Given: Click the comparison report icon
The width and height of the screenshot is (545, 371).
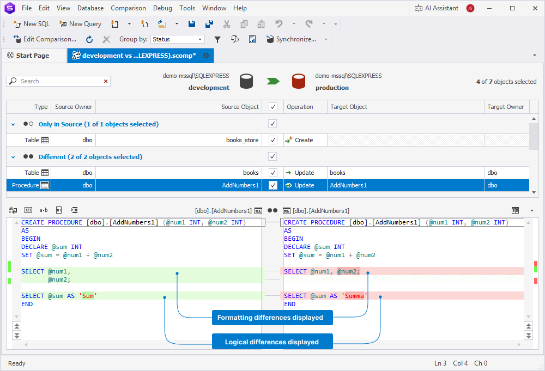Looking at the screenshot, I should [x=251, y=39].
